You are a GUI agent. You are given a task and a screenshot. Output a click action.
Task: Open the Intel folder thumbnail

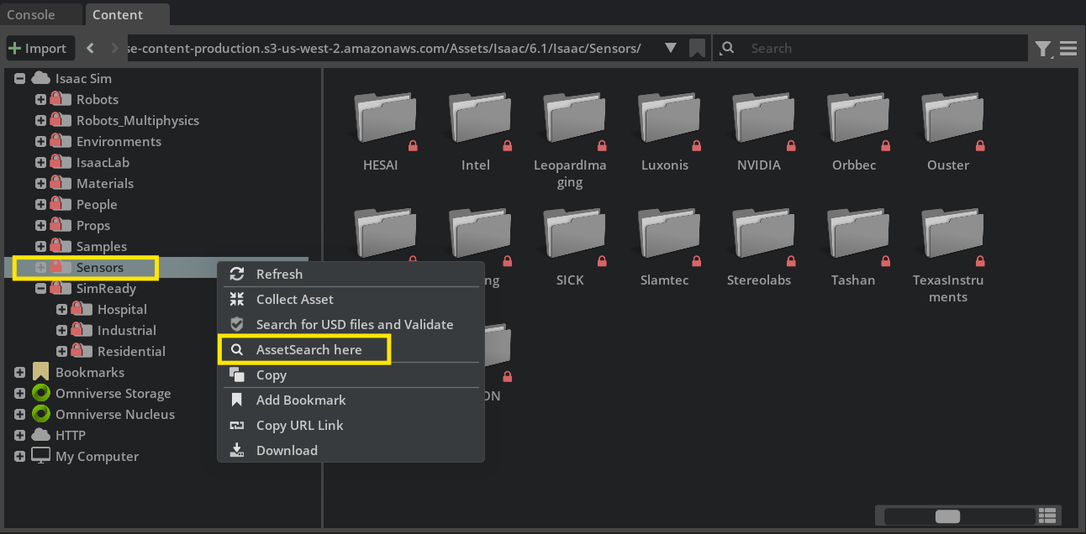click(x=480, y=120)
